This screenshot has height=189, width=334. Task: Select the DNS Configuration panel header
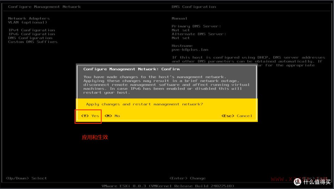[194, 6]
